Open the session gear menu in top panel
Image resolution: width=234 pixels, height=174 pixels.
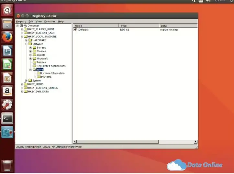pos(231,1)
